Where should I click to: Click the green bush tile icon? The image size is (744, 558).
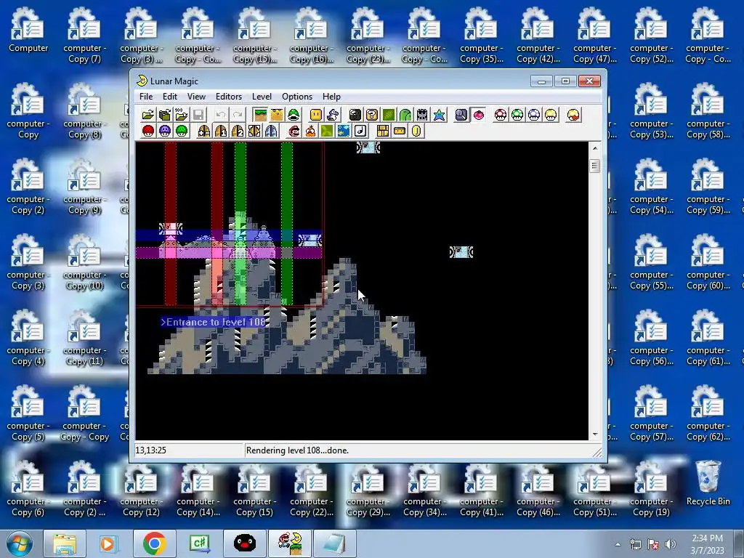tap(389, 115)
